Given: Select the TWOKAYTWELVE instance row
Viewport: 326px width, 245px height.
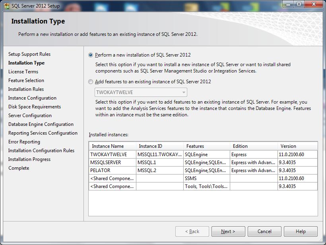Looking at the screenshot, I should coord(203,155).
